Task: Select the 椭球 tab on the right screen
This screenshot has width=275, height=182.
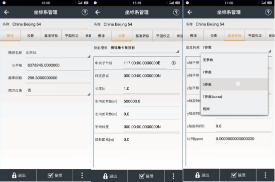Action: coord(193,35)
